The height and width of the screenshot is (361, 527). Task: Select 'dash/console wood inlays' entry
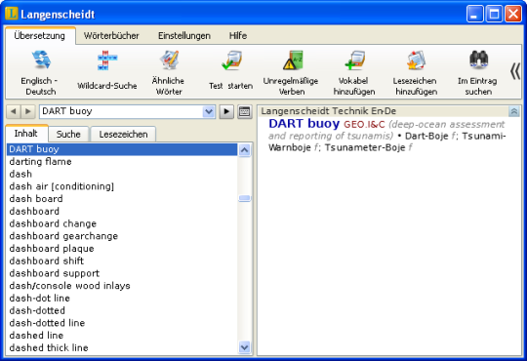click(x=122, y=286)
